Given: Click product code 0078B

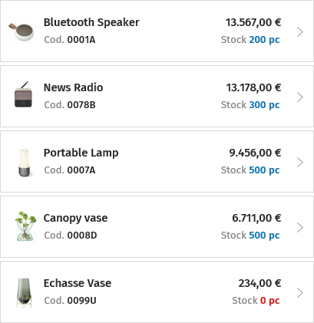Looking at the screenshot, I should (81, 105).
